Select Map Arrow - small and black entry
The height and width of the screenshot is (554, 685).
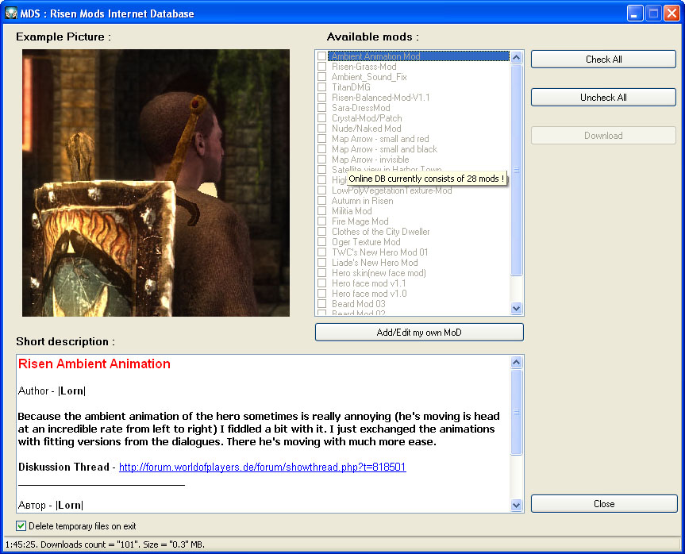pos(384,149)
